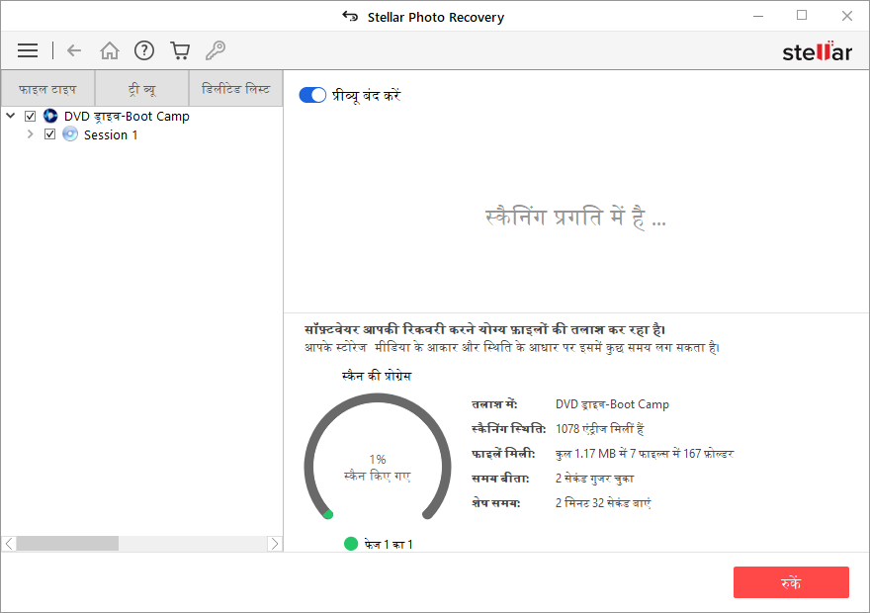
Task: Uncheck the Session 1 checkbox
Action: pos(50,134)
